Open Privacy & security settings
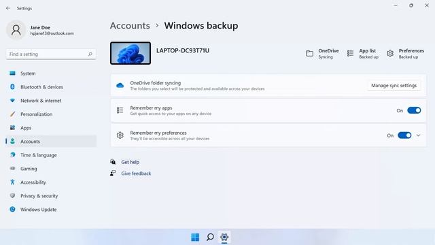This screenshot has width=435, height=245. pyautogui.click(x=51, y=195)
